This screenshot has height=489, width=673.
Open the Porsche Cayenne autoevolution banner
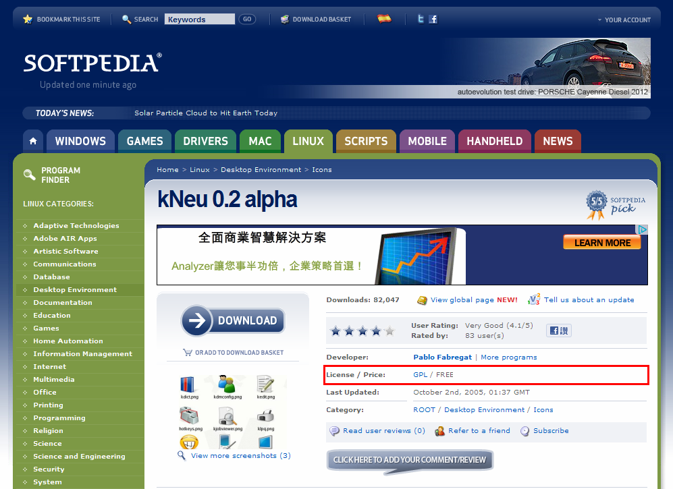pos(545,67)
